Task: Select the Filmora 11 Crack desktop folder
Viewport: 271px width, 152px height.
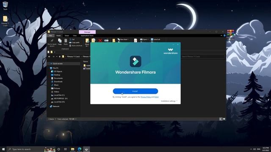Action: 5,21
